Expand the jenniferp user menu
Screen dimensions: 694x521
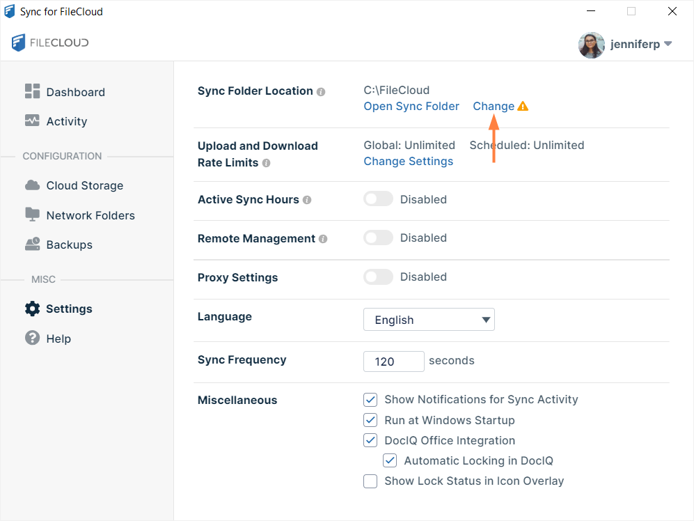668,44
